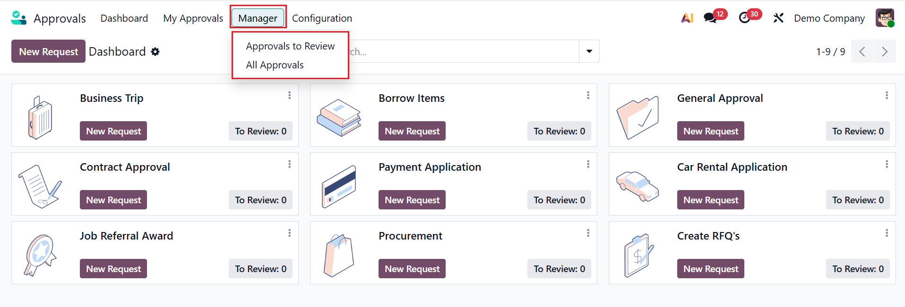Click New Request in Borrow Items card
Viewport: 905px width, 307px height.
pyautogui.click(x=412, y=131)
